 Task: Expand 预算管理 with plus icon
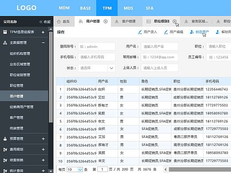click(x=43, y=139)
